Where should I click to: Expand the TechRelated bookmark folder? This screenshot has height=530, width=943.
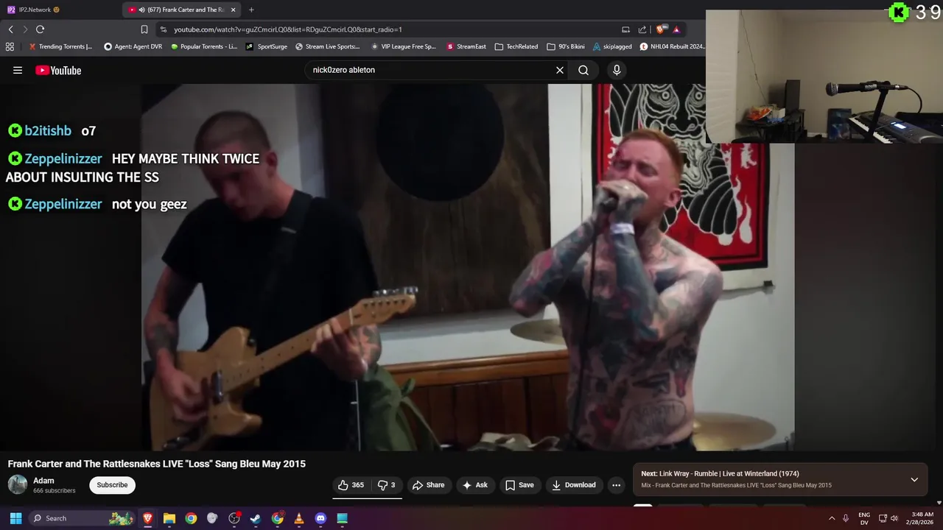click(516, 46)
